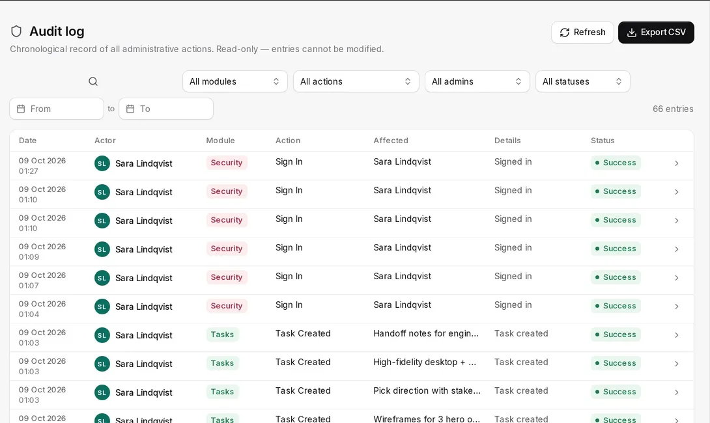
Task: Refresh the audit log
Action: click(x=582, y=33)
